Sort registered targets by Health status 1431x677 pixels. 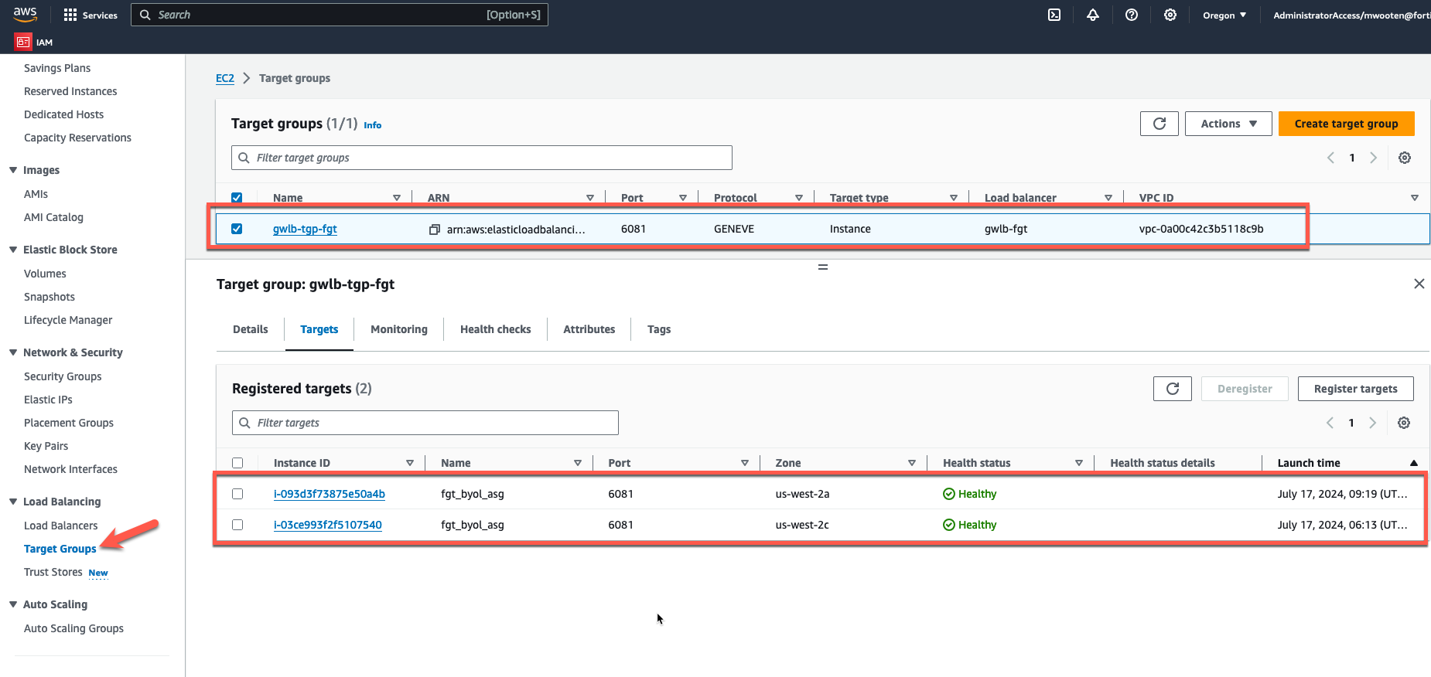tap(1079, 463)
